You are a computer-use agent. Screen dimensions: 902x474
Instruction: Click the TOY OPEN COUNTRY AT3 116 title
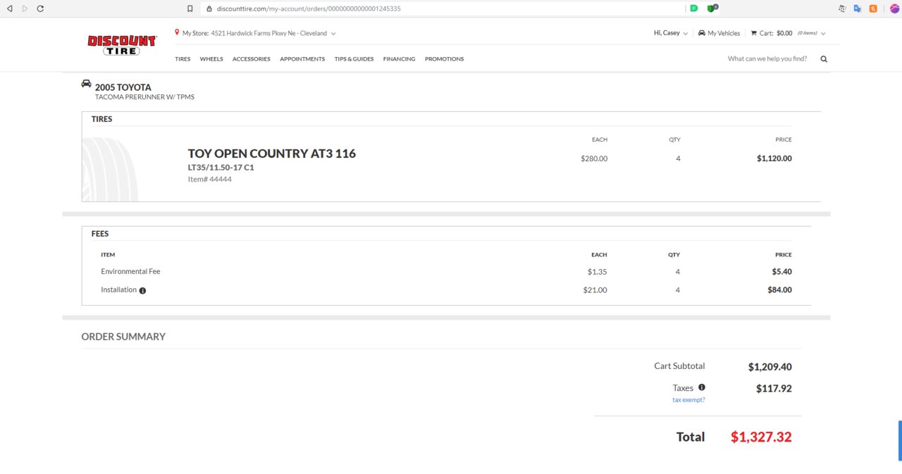[x=272, y=154]
